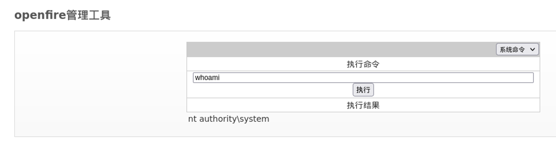Click the gray header bar beside 系统命令
This screenshot has width=556, height=144.
(334, 50)
